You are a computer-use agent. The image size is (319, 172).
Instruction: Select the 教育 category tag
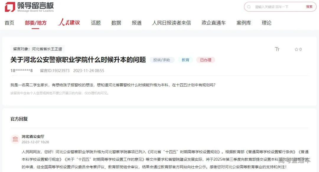pyautogui.click(x=185, y=60)
